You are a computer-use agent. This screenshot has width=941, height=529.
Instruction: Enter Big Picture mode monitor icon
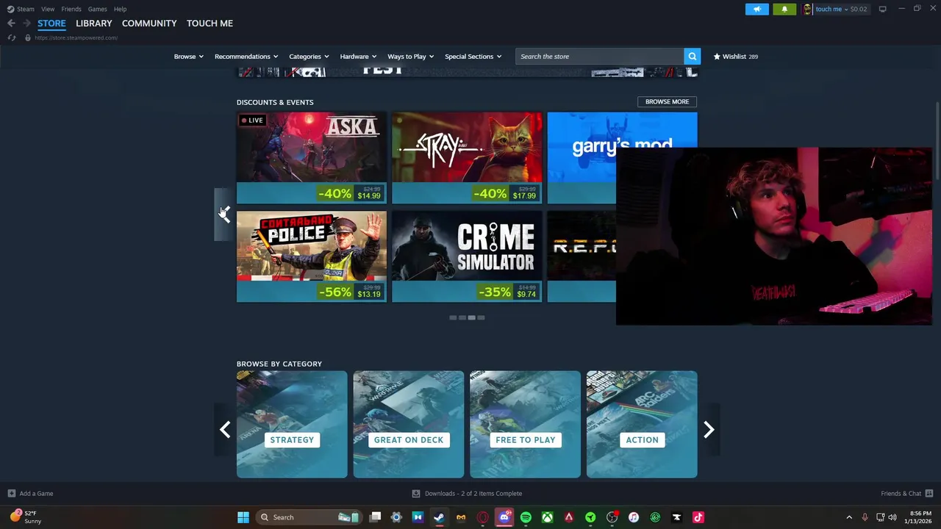pos(882,9)
